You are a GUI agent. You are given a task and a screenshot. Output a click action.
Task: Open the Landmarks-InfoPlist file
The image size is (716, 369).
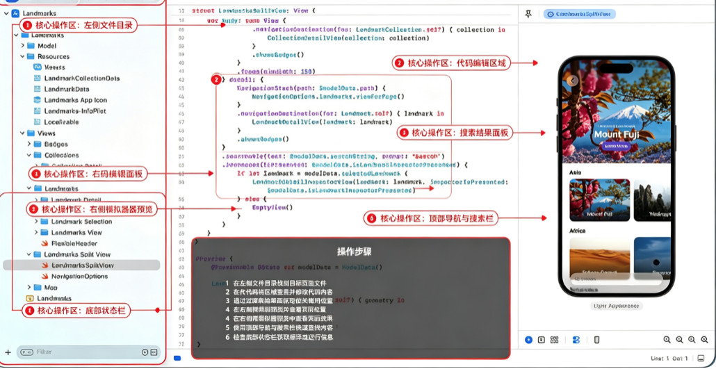coord(70,111)
